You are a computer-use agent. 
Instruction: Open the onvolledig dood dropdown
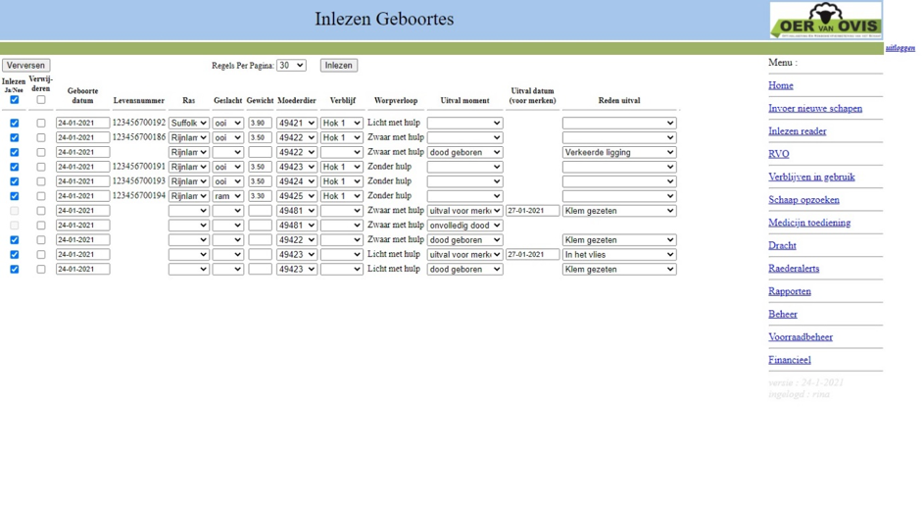(464, 226)
